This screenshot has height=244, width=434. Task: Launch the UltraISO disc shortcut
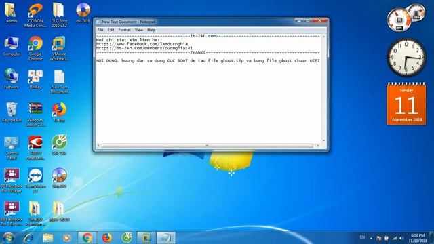point(59,178)
